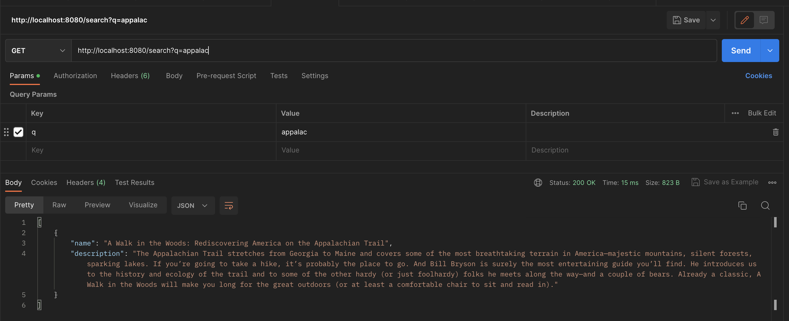Click the request URL input field

pyautogui.click(x=394, y=51)
